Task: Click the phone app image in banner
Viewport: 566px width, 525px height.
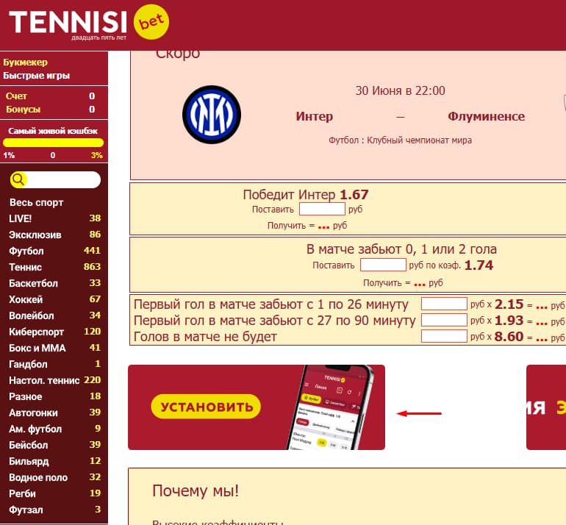Action: pos(332,407)
